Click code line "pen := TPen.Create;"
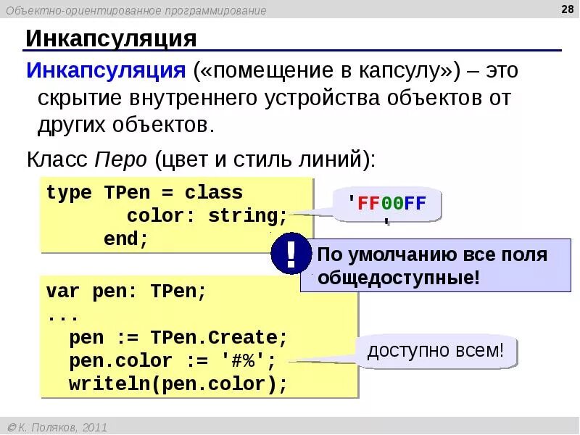This screenshot has height=435, width=580. pos(178,338)
